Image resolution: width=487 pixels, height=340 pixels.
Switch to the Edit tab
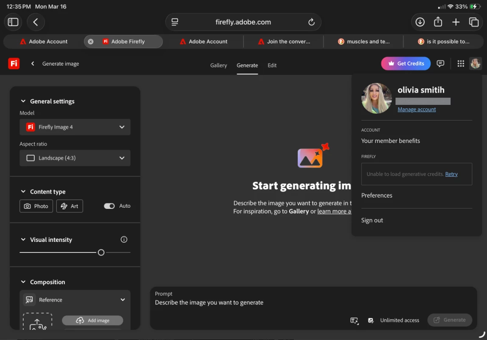point(272,66)
